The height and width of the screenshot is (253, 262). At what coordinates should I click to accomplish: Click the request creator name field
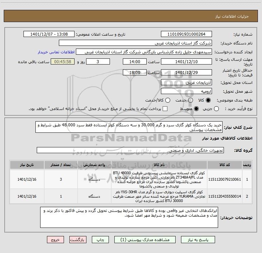(x=144, y=52)
